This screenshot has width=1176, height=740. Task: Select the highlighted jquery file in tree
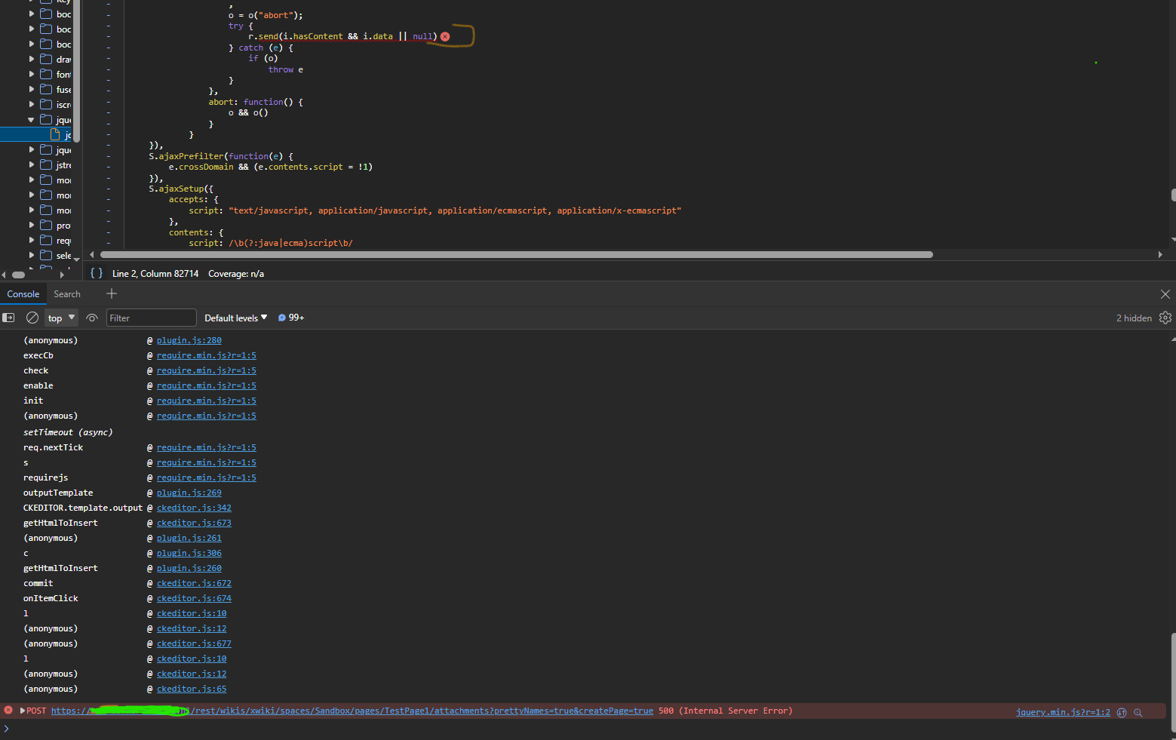[37, 134]
